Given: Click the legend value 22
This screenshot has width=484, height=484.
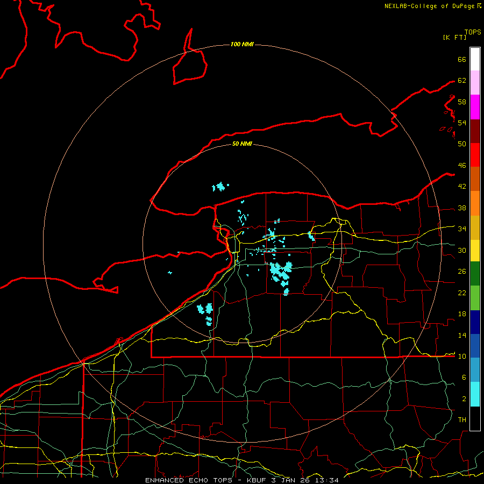Looking at the screenshot, I should [462, 293].
